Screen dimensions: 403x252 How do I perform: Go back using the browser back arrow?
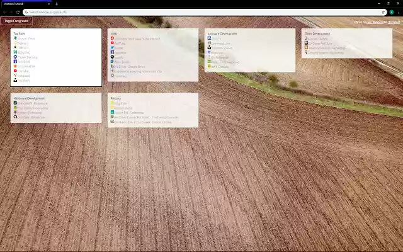tap(4, 12)
